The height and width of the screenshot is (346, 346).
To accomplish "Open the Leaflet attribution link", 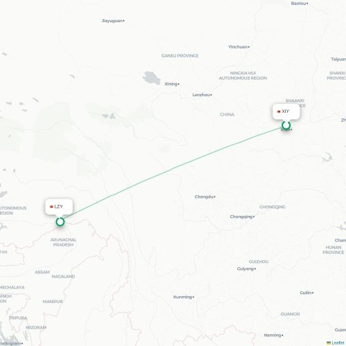I will [x=338, y=343].
